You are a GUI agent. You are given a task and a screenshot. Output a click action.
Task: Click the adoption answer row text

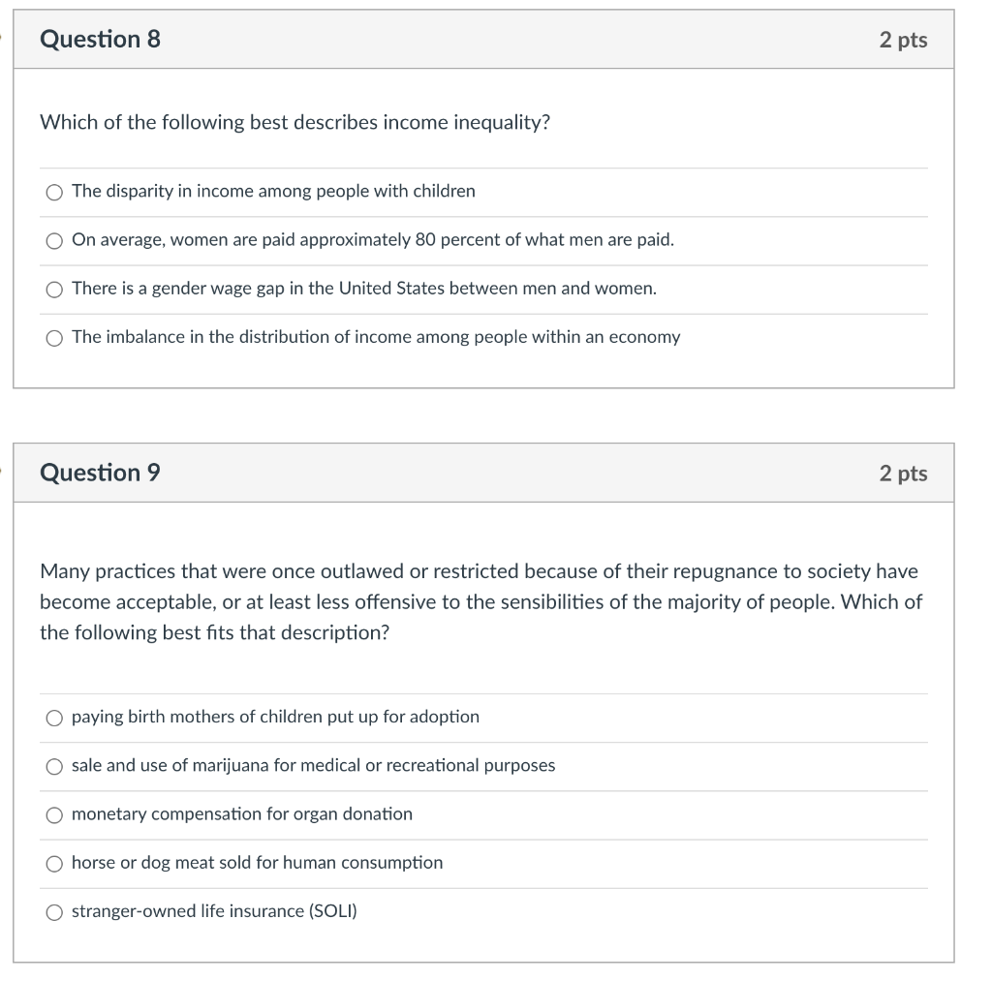coord(275,717)
